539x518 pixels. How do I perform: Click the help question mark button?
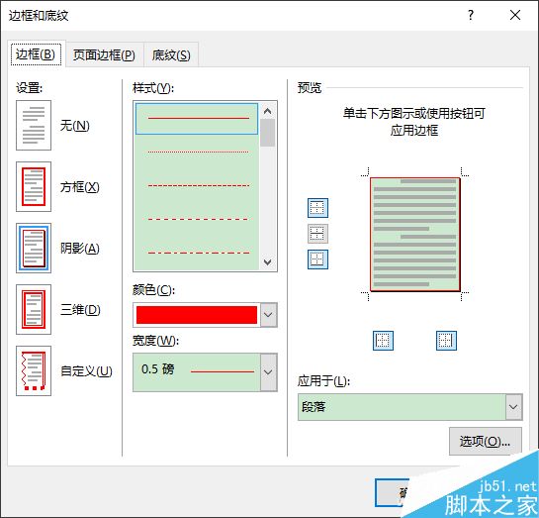pos(470,15)
